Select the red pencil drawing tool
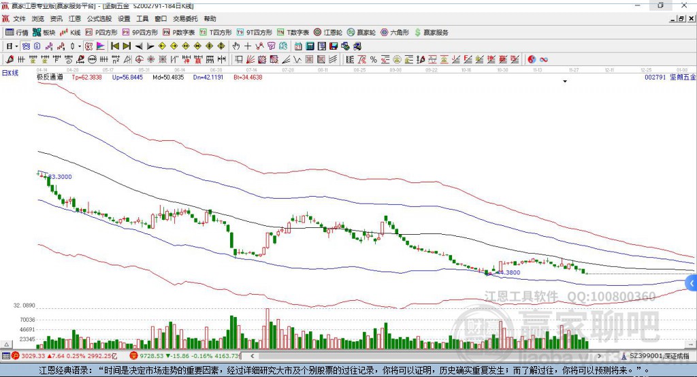The image size is (697, 377). (10, 59)
